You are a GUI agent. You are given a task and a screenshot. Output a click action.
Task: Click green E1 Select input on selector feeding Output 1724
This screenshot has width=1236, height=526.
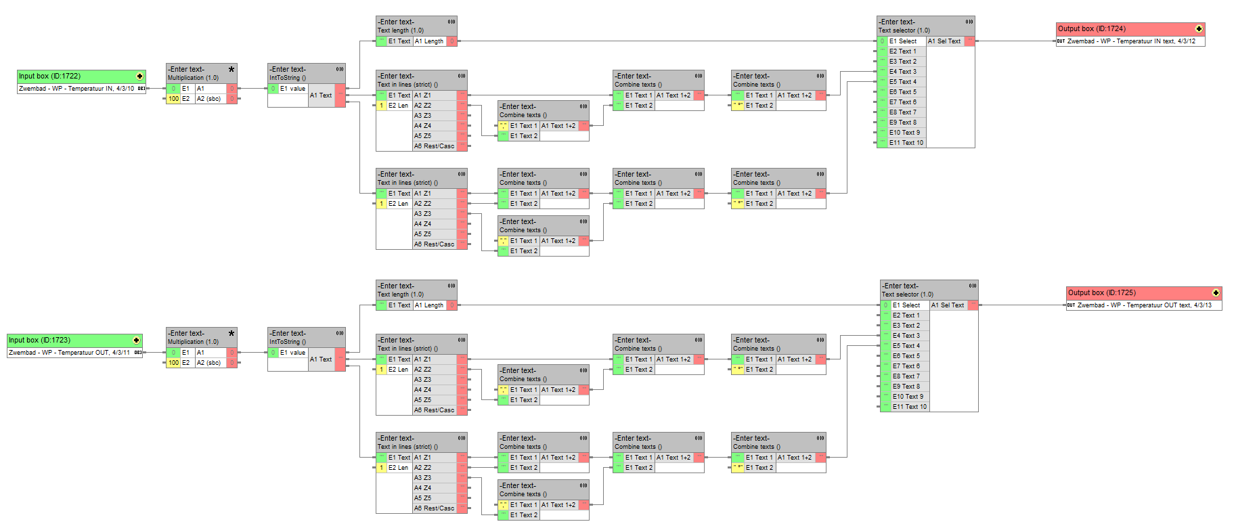pos(882,41)
